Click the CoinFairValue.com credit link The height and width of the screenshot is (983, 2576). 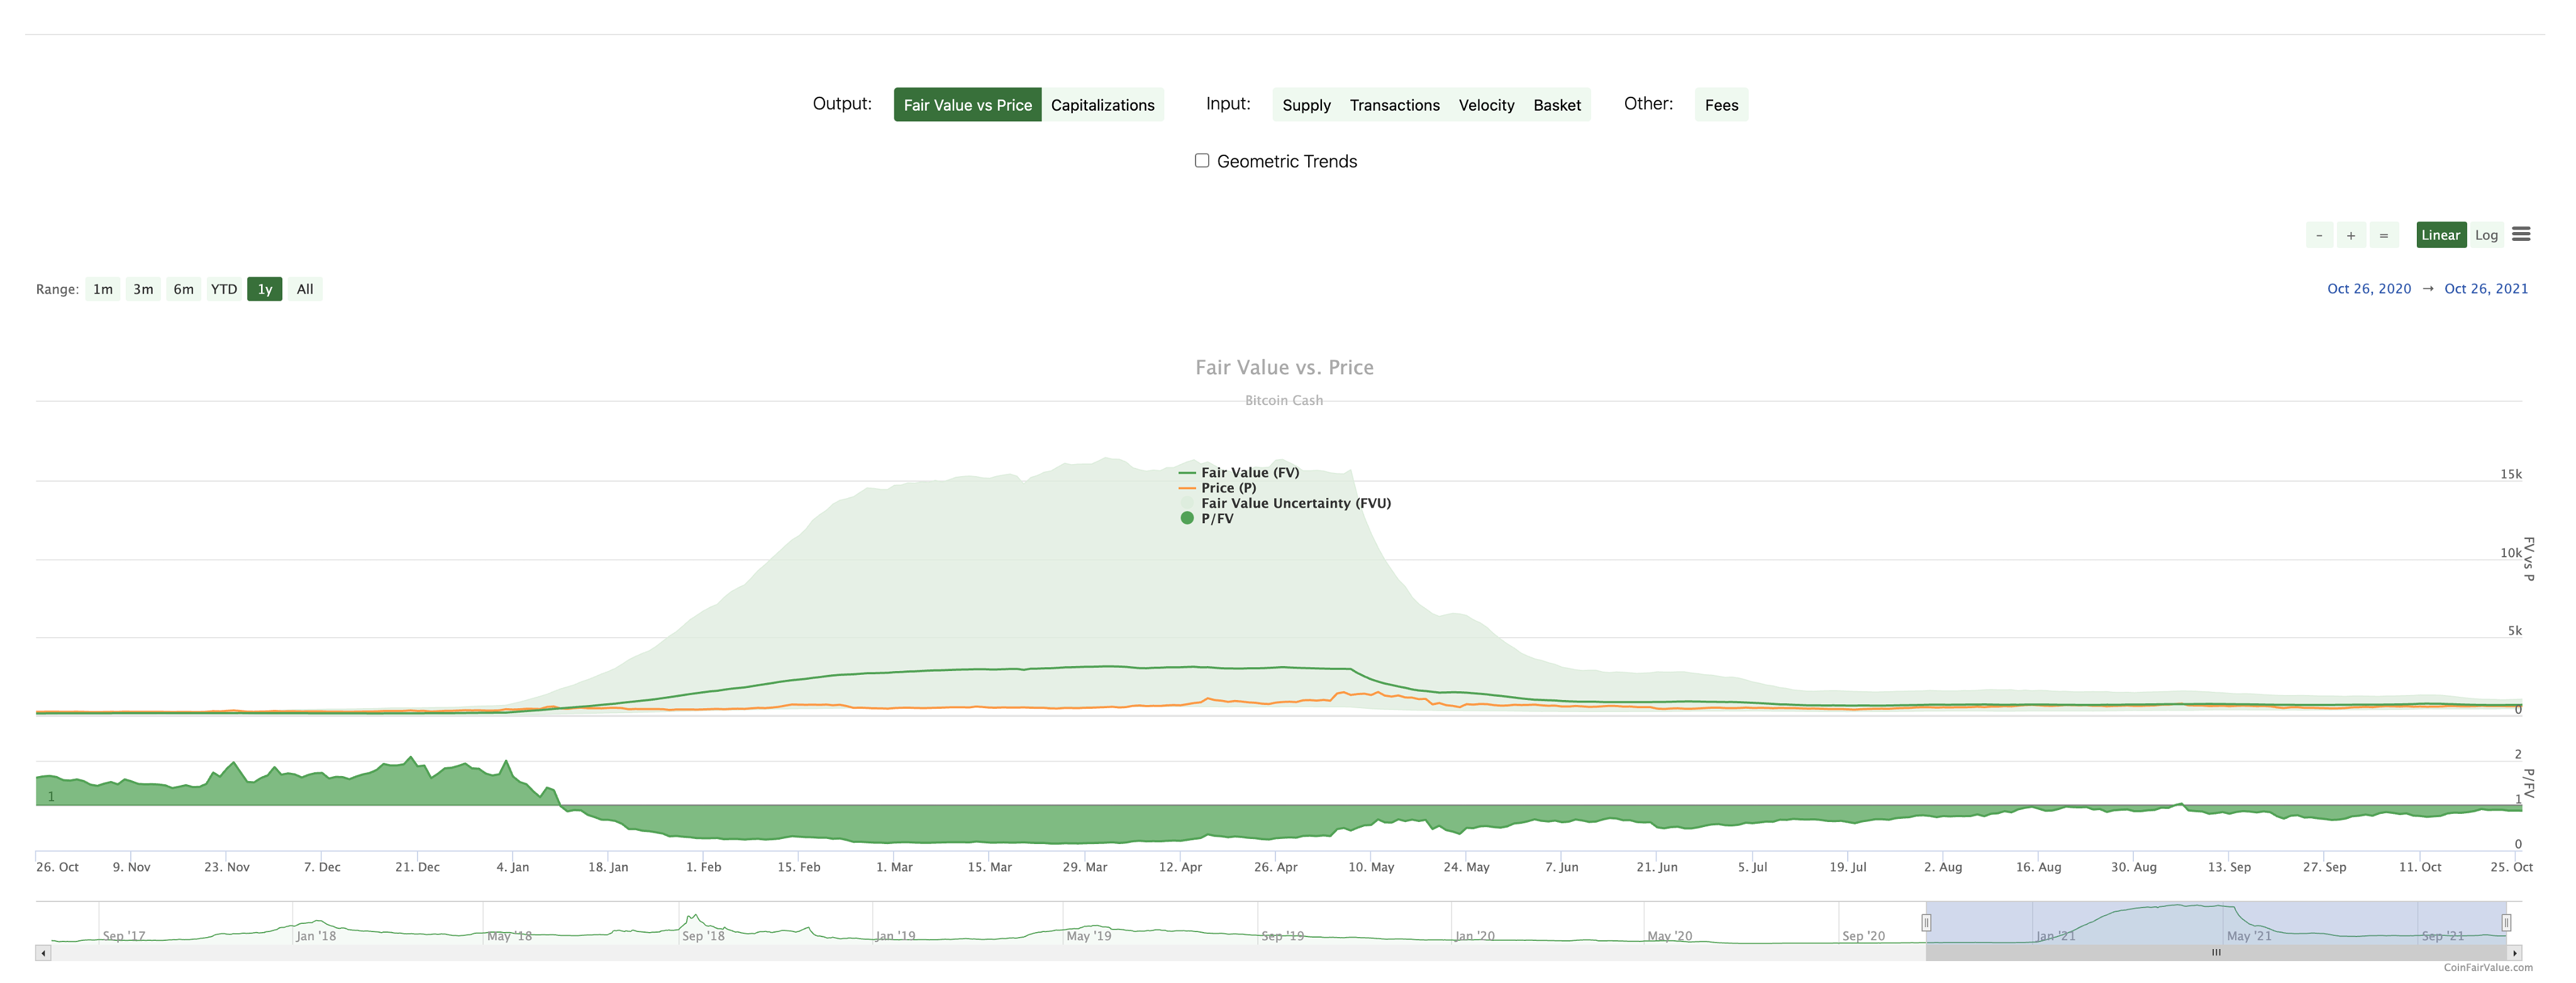tap(2488, 967)
